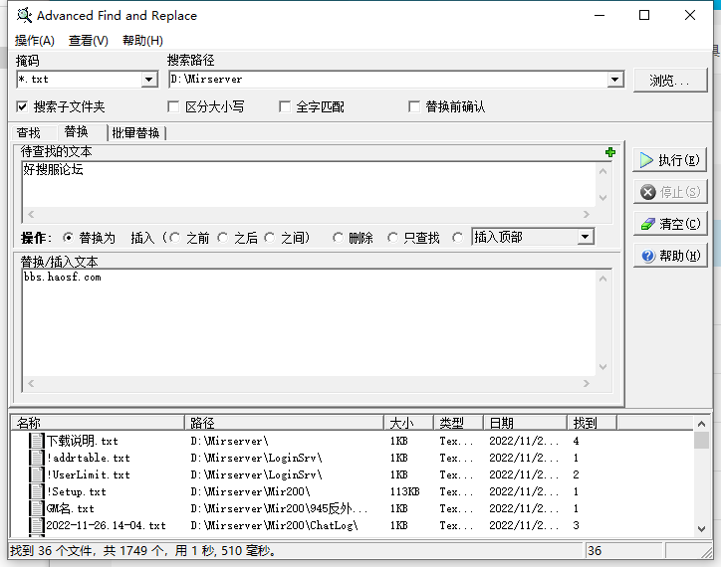Click the file icon for 下载说明.txt
Image resolution: width=721 pixels, height=567 pixels.
click(37, 441)
